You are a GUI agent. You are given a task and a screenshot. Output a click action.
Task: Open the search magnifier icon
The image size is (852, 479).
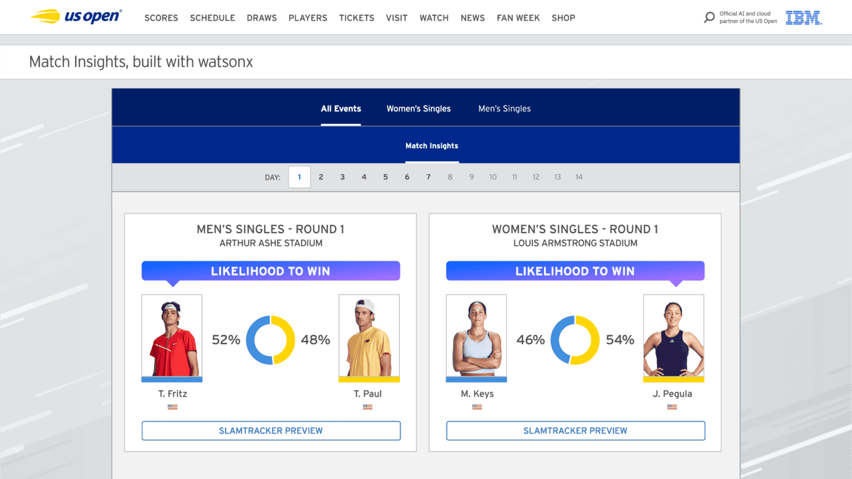tap(709, 18)
